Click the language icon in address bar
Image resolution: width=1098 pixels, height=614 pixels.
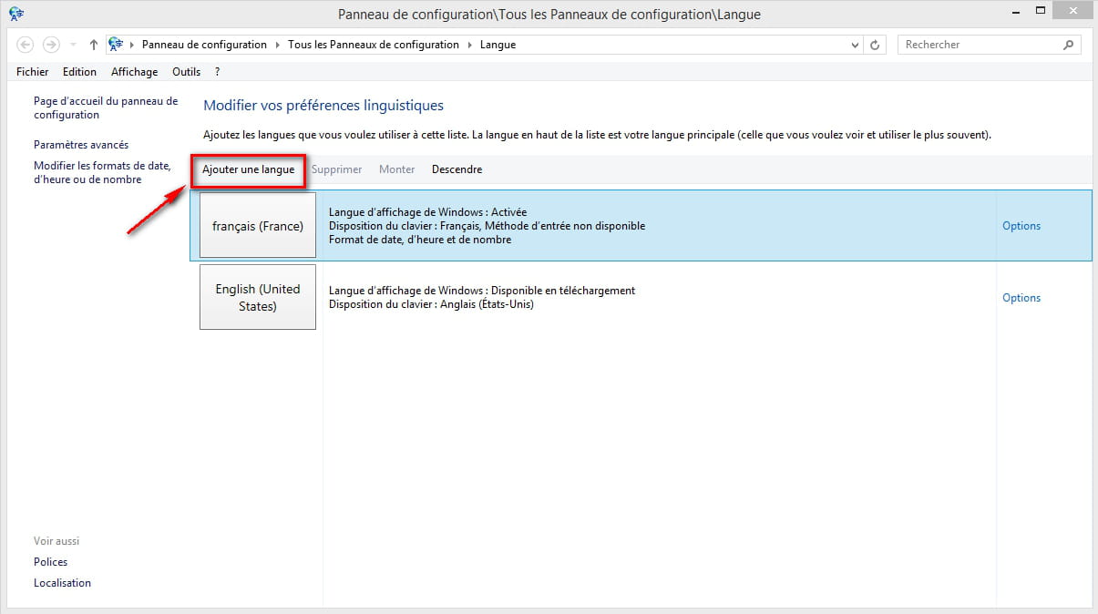[116, 44]
